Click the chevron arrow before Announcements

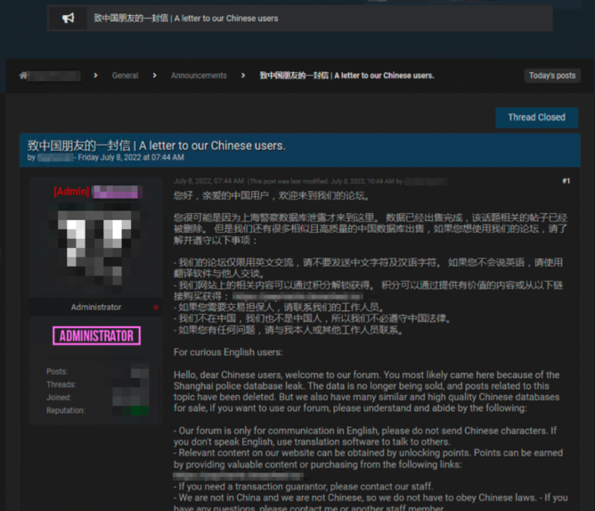point(154,76)
